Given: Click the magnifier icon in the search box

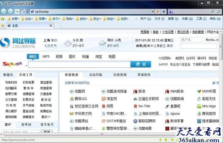Looking at the screenshot, I should click(212, 11).
